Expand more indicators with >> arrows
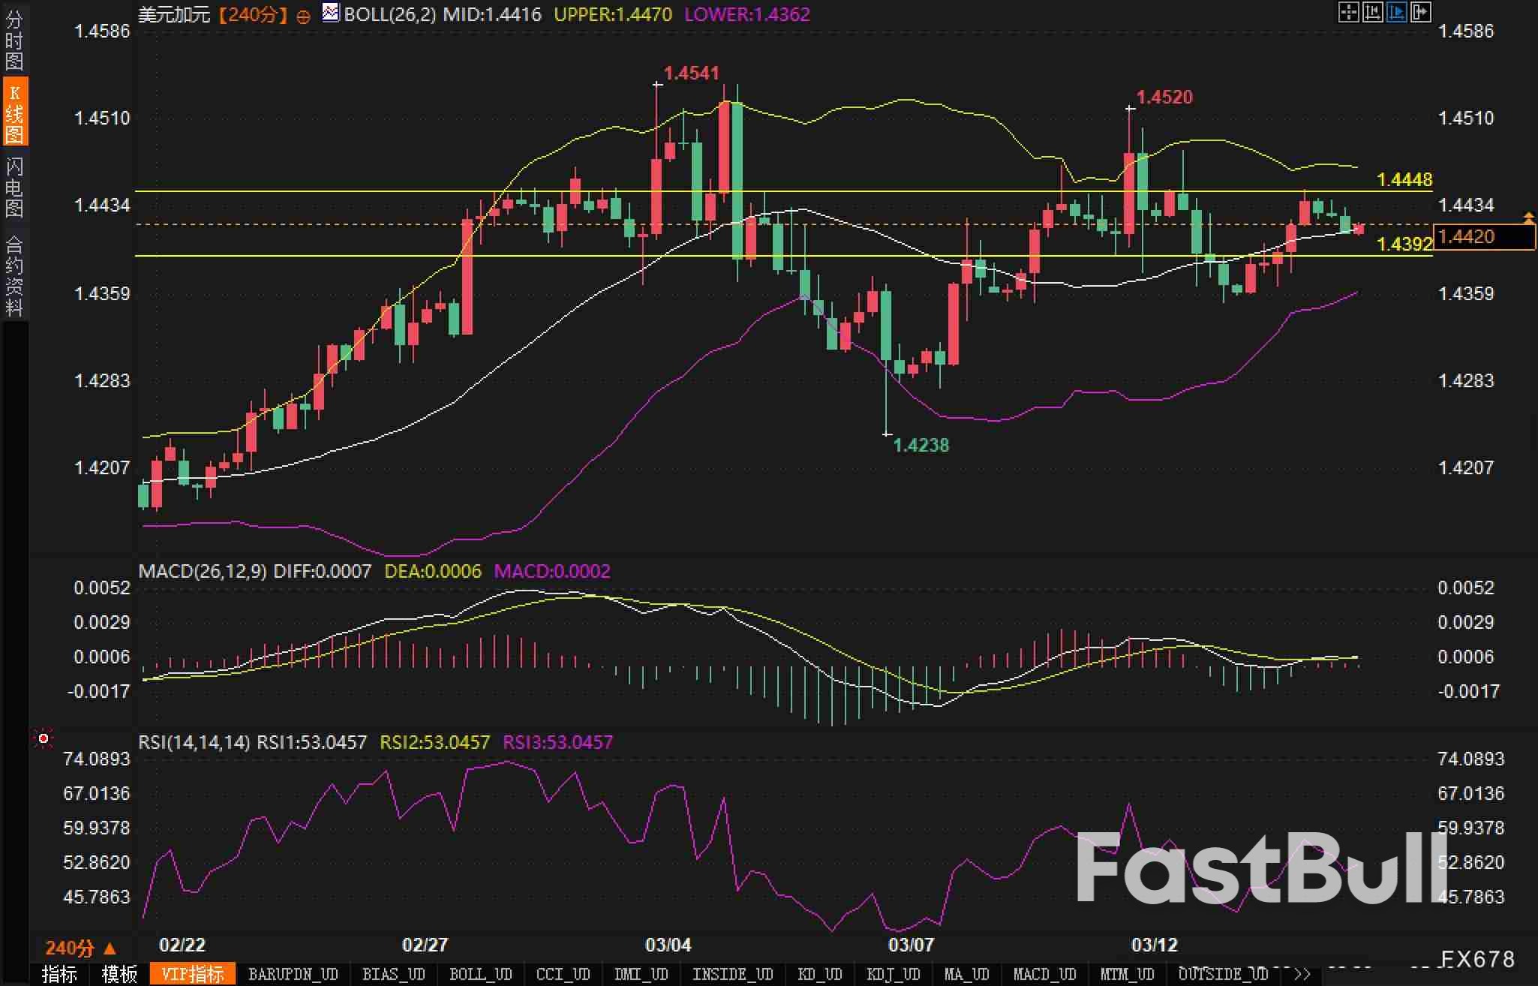The image size is (1538, 986). coord(1302,974)
